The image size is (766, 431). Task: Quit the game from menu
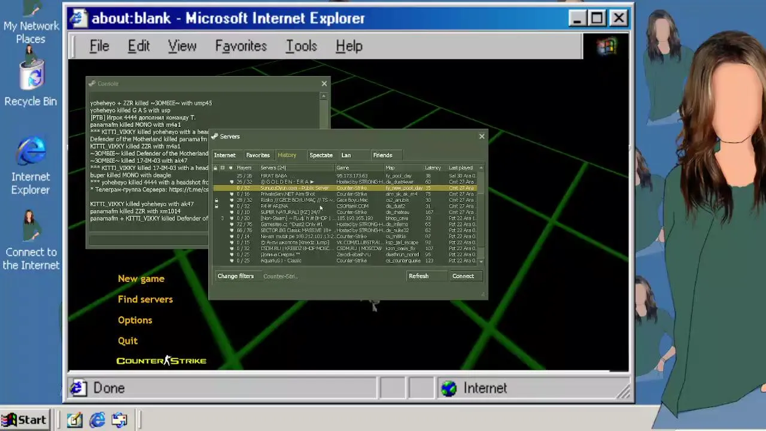[127, 341]
